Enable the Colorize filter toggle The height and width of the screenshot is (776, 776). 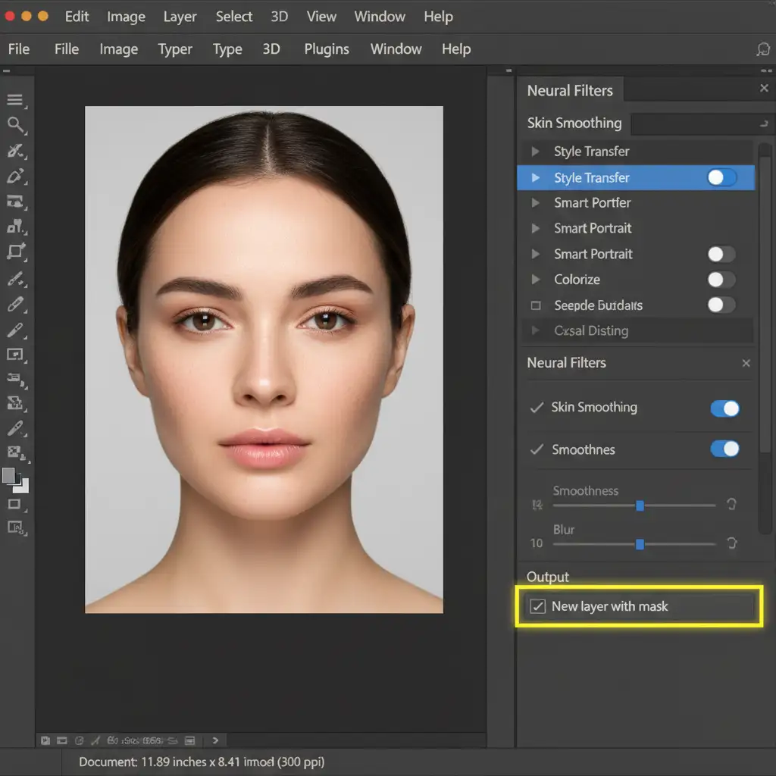[721, 280]
